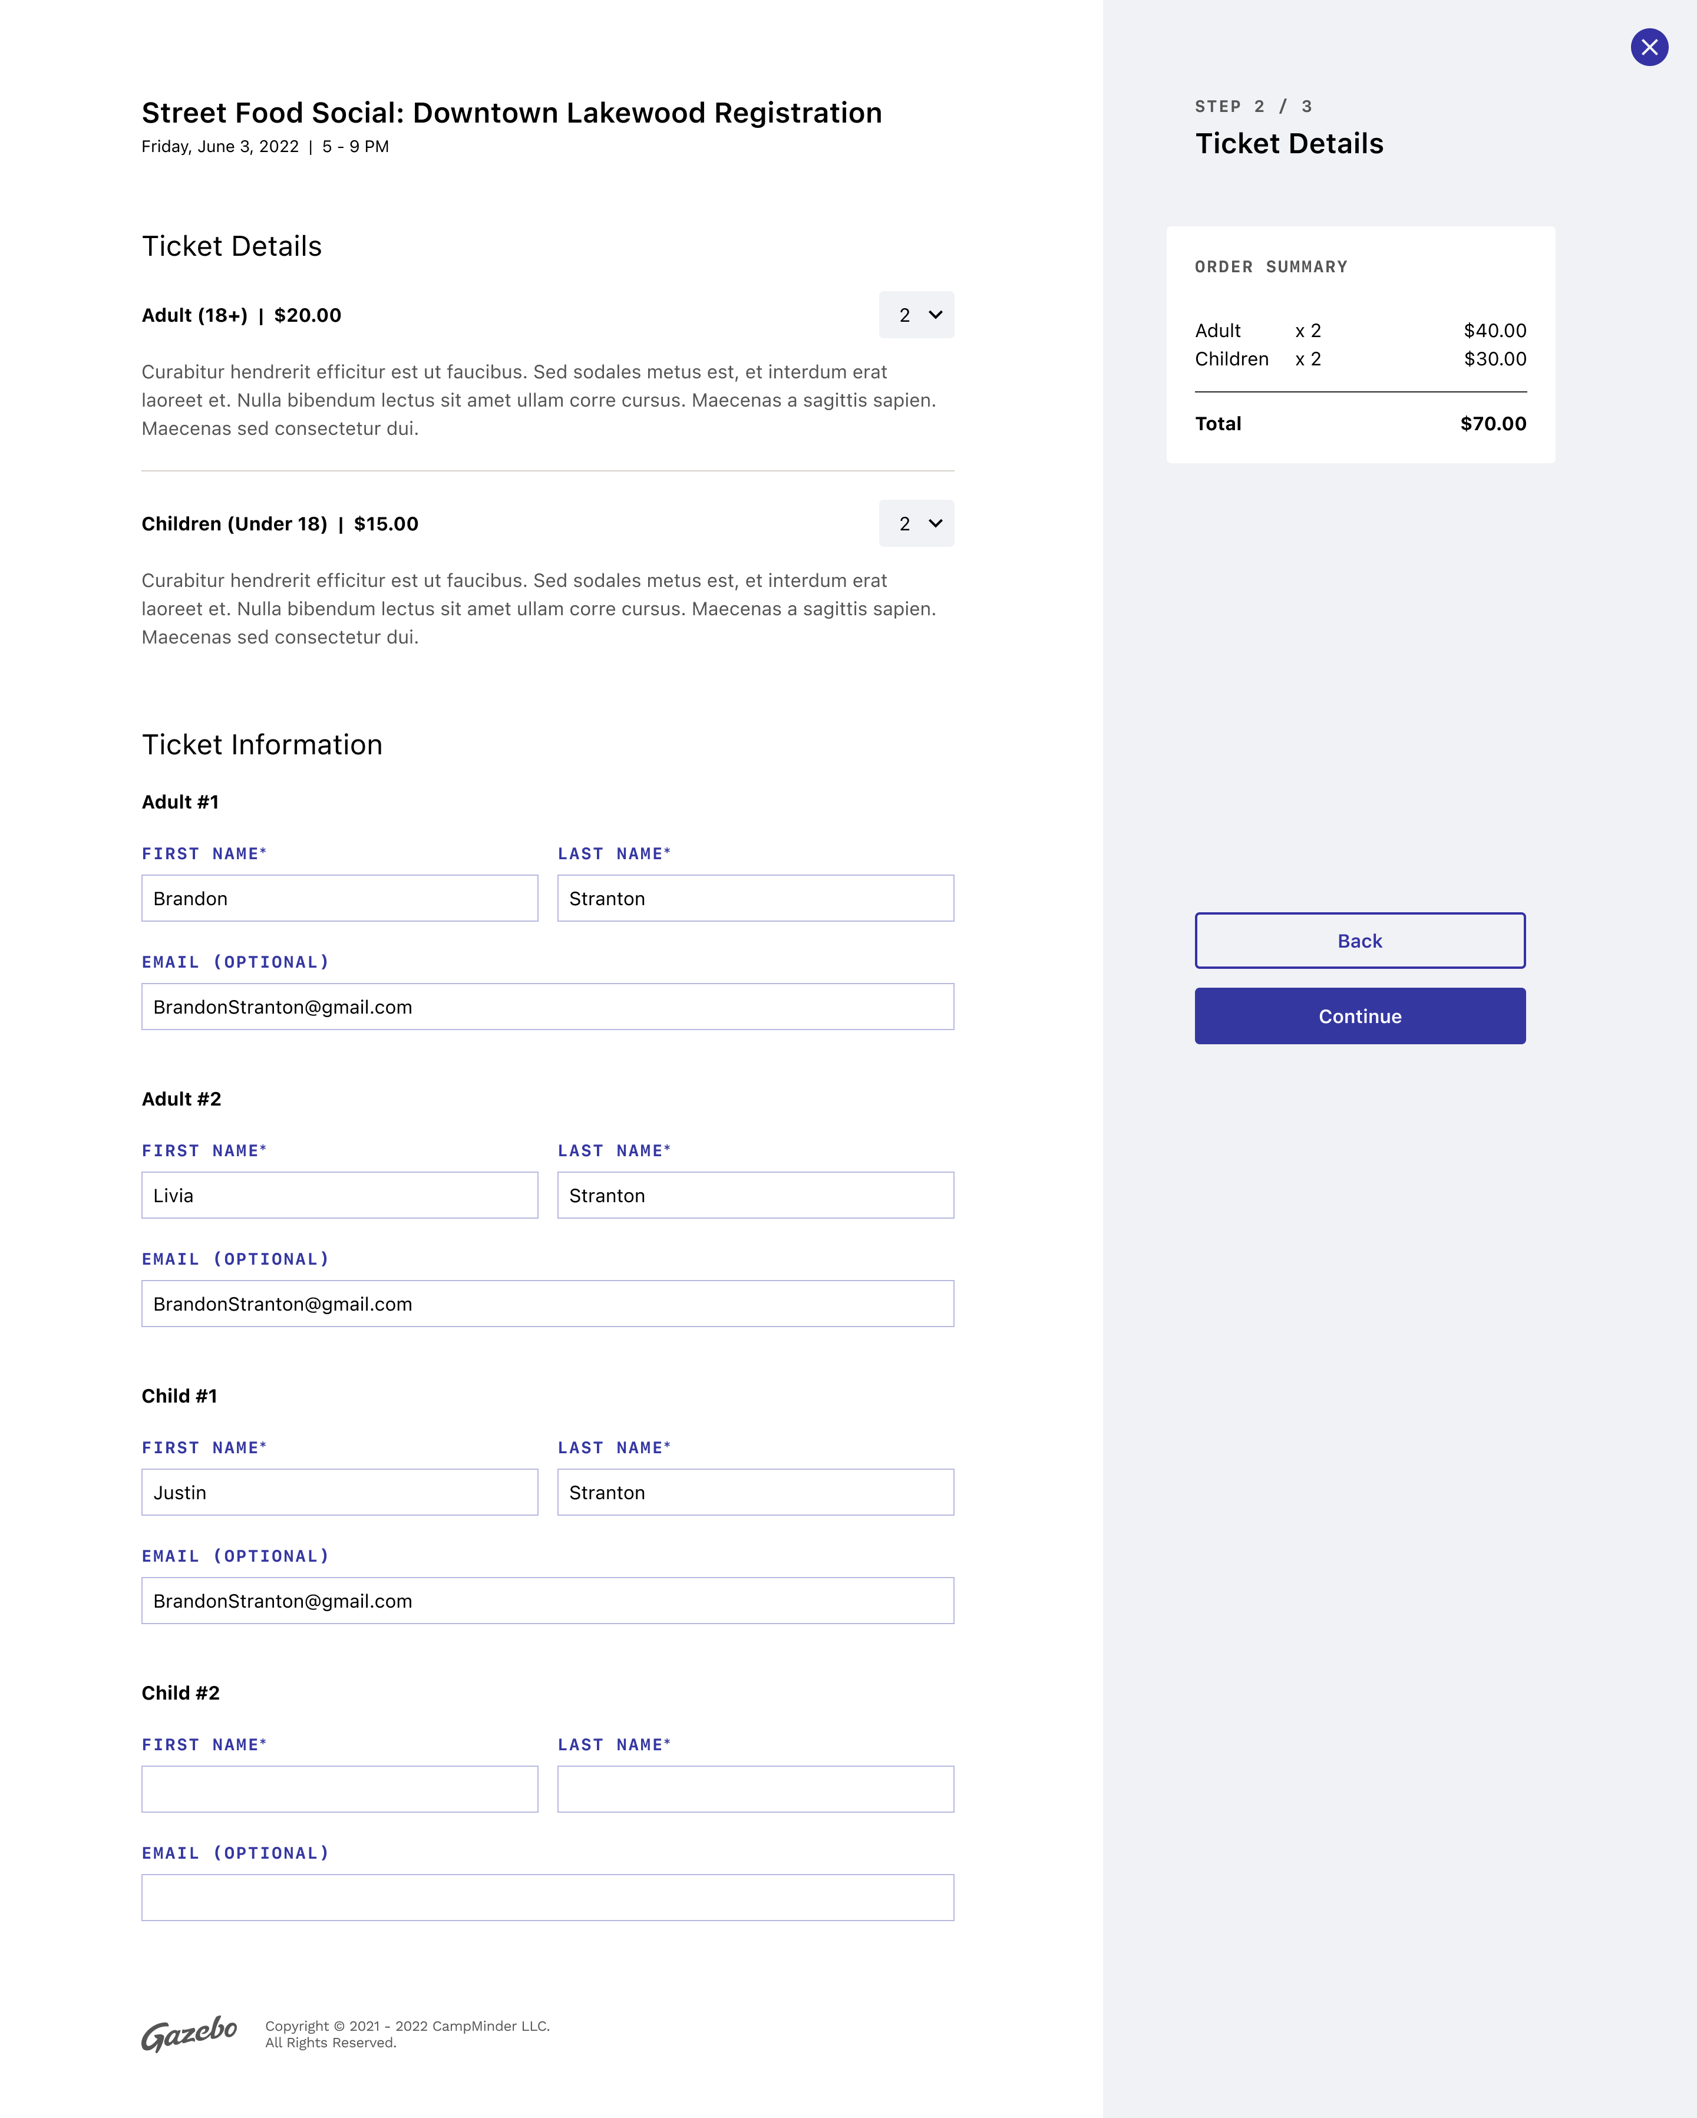
Task: Edit Adult #2 email field
Action: pos(547,1304)
